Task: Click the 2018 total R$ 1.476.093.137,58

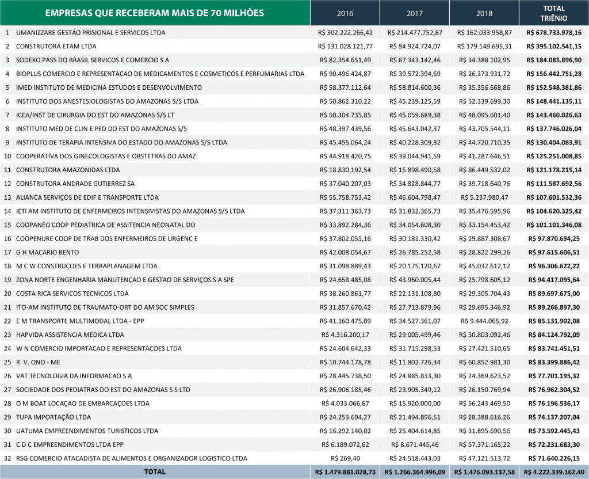Action: coord(484,472)
